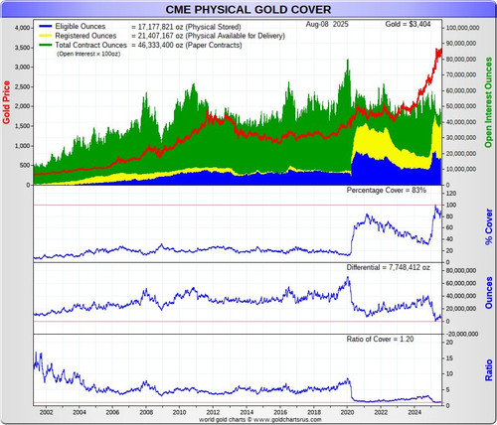The image size is (497, 425).
Task: Select the Eligible Ounces legend label
Action: (x=81, y=26)
